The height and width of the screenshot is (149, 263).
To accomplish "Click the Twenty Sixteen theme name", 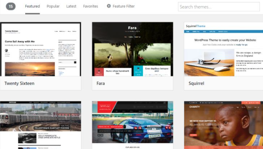I will click(x=19, y=83).
